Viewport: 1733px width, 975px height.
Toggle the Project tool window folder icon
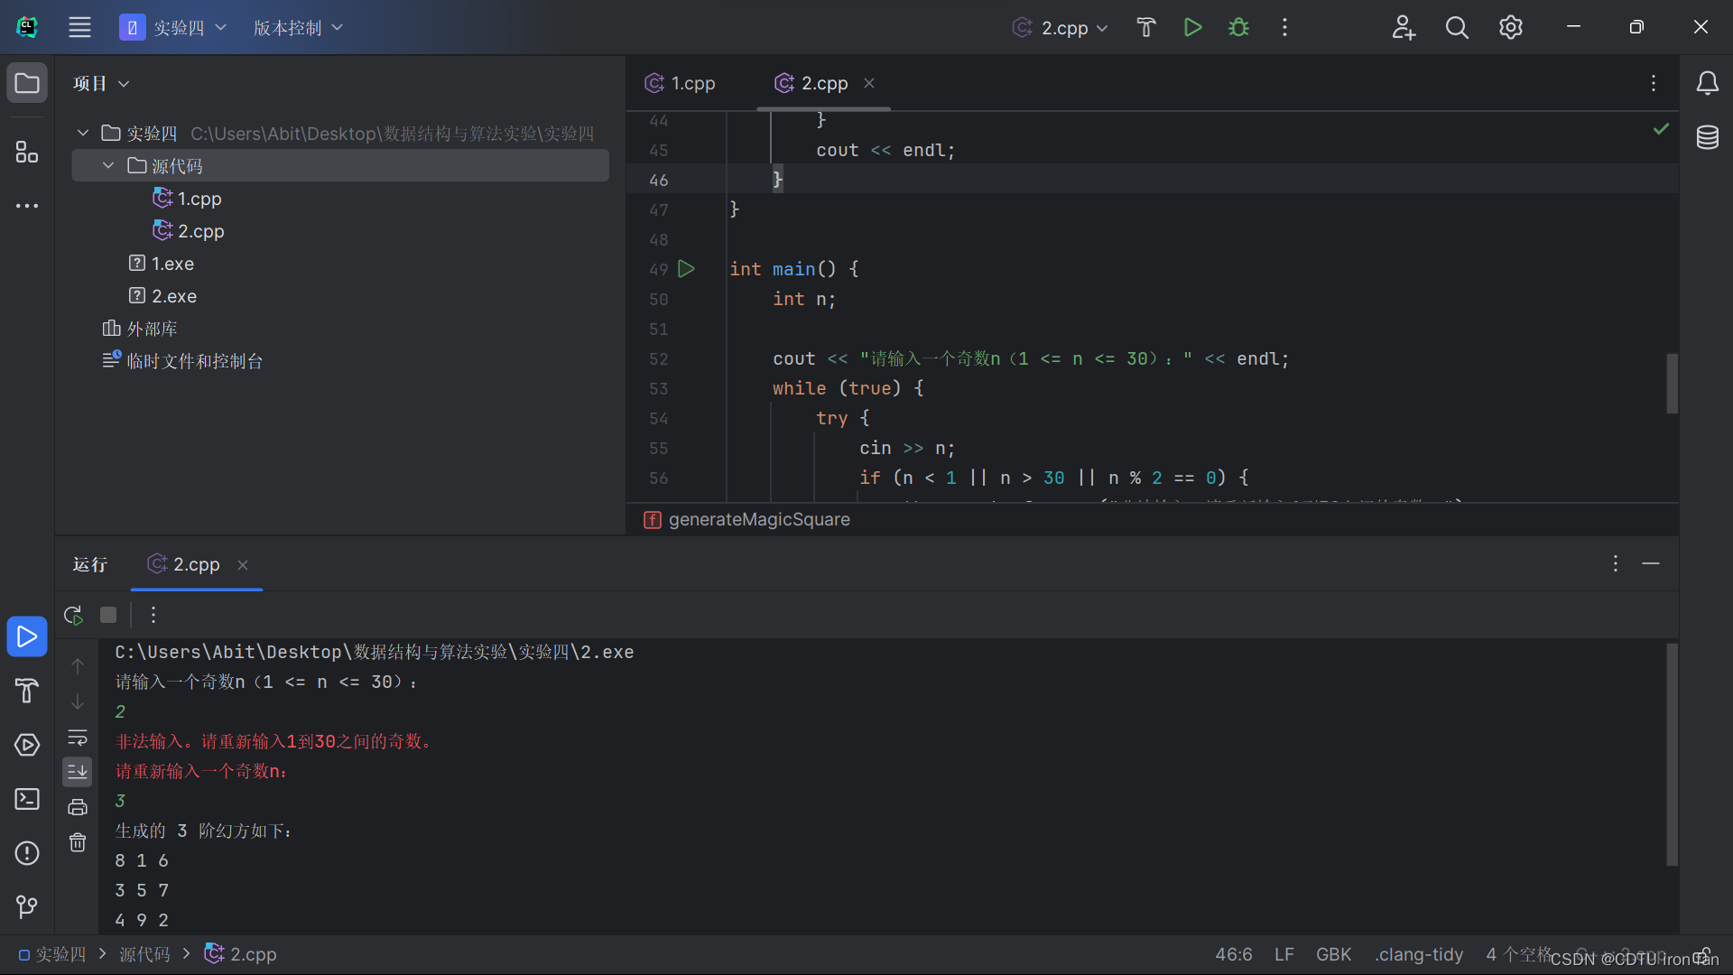click(27, 83)
